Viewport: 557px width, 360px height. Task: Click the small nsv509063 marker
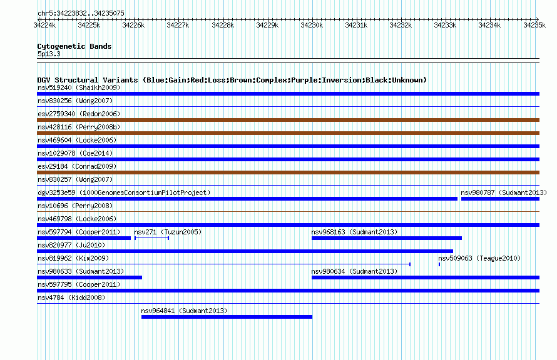point(439,264)
